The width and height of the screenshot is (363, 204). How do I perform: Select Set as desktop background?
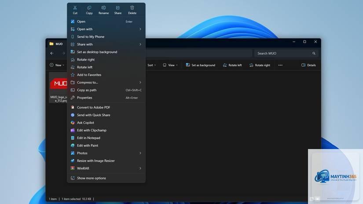pos(106,52)
